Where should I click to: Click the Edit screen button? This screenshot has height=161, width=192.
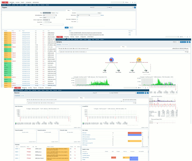pyautogui.click(x=183, y=42)
